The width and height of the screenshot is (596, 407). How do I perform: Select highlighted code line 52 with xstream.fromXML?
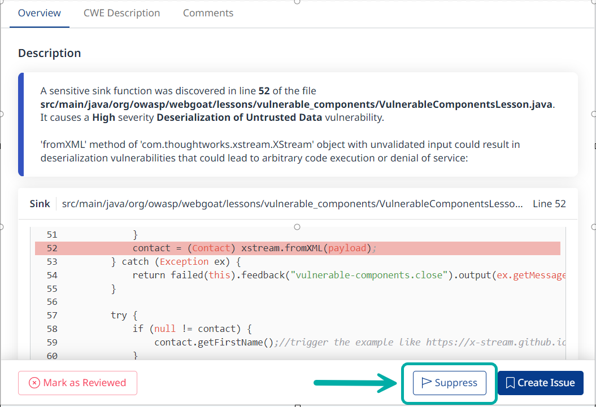point(254,248)
